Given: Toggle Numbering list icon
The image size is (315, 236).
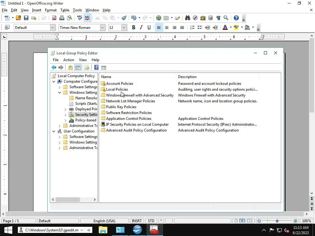Looking at the screenshot, I should pyautogui.click(x=192, y=27).
